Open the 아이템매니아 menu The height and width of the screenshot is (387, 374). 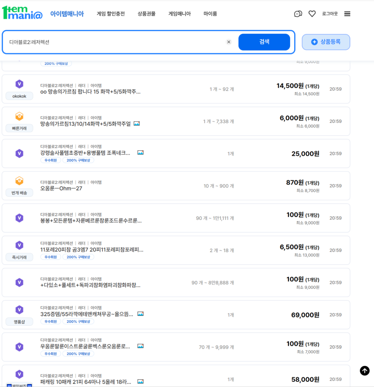tap(67, 14)
